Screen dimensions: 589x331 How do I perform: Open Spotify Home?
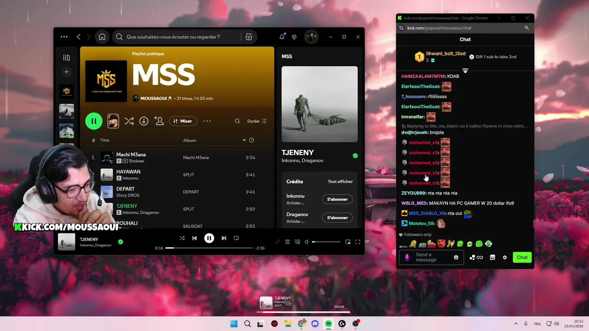click(x=102, y=37)
